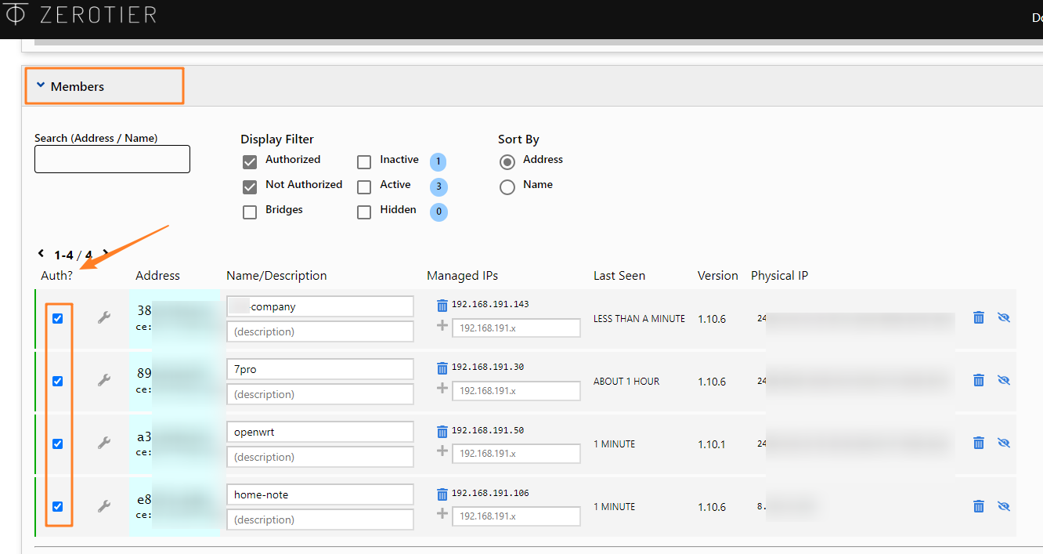
Task: Click the 'Physical IP' column header
Action: pyautogui.click(x=779, y=276)
